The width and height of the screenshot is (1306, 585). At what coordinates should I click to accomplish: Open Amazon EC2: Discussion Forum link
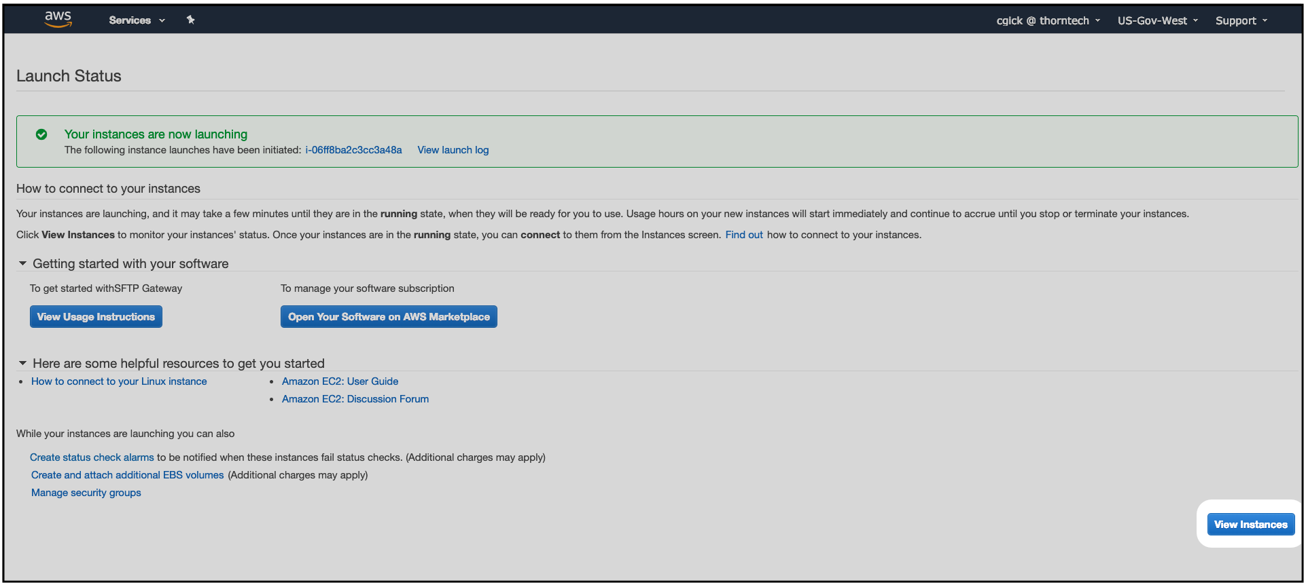click(355, 399)
